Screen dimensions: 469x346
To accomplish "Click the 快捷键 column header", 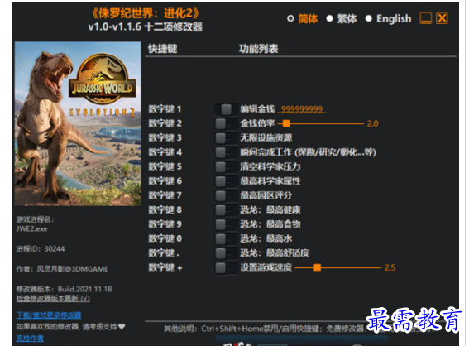I will (163, 49).
